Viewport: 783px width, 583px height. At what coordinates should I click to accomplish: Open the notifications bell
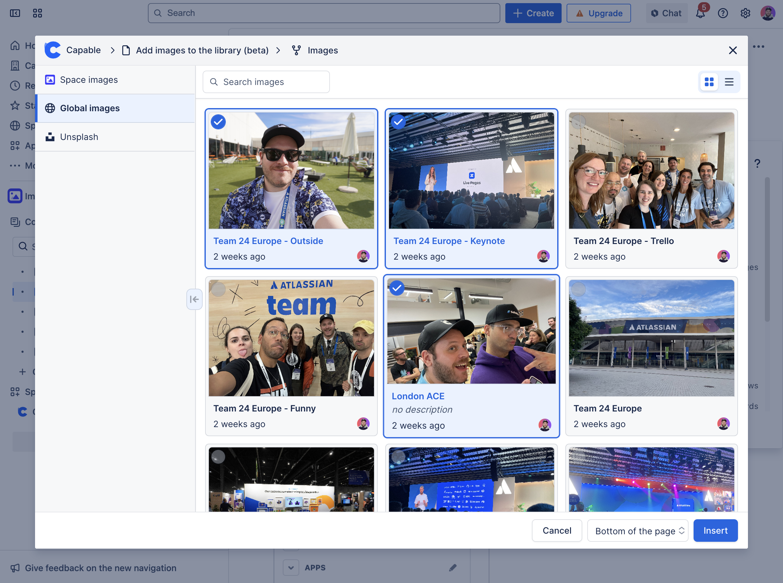(700, 13)
